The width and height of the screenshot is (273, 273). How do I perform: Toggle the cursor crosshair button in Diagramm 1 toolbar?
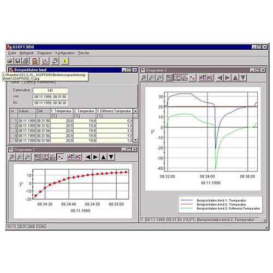click(45, 157)
